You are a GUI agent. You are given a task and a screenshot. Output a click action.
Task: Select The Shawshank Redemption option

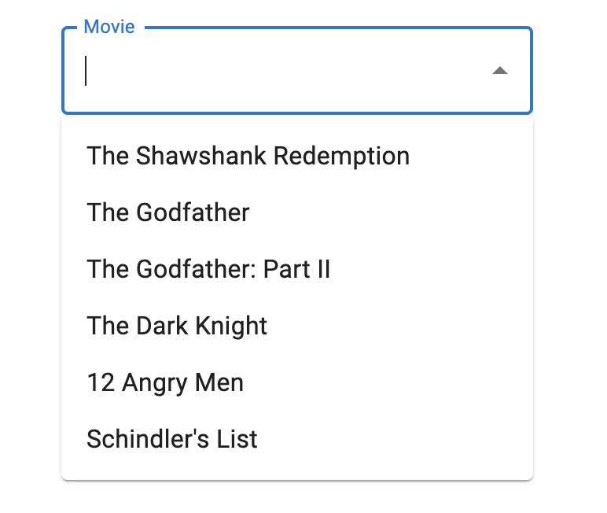pos(248,156)
